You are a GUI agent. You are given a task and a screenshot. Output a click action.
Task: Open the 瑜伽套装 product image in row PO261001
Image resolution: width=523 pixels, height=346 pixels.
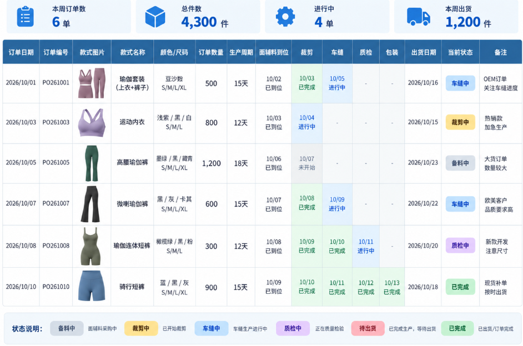92,83
